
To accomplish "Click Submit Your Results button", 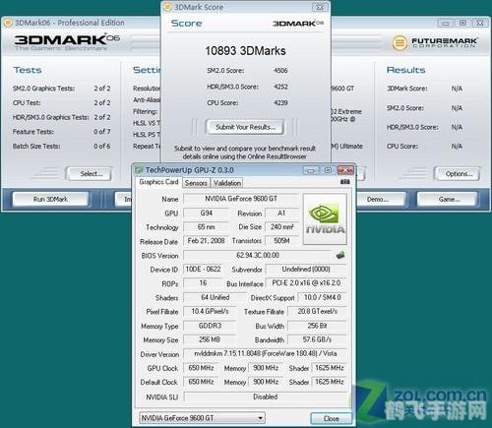I will (245, 127).
